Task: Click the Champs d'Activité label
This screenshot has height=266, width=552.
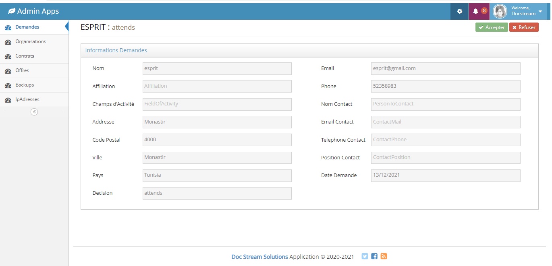Action: click(x=113, y=104)
